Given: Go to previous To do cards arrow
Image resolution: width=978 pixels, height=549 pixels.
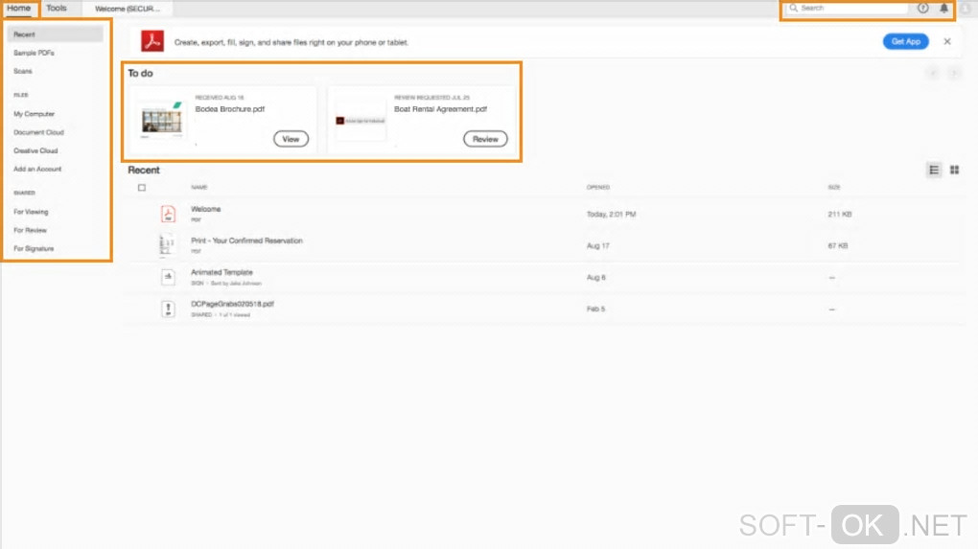Looking at the screenshot, I should [x=933, y=74].
